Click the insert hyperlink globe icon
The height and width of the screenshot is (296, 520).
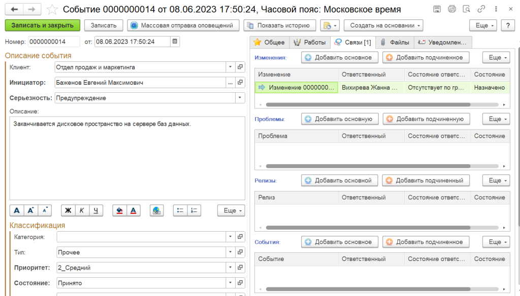point(156,210)
